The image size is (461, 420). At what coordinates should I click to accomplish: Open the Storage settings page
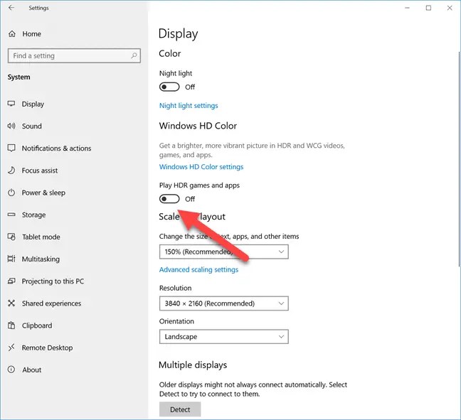(34, 215)
